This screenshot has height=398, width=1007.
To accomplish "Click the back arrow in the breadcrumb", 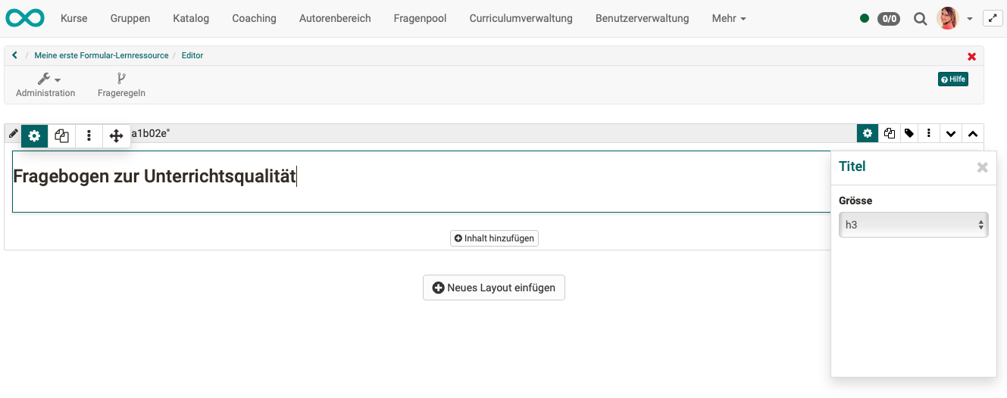I will (x=14, y=55).
